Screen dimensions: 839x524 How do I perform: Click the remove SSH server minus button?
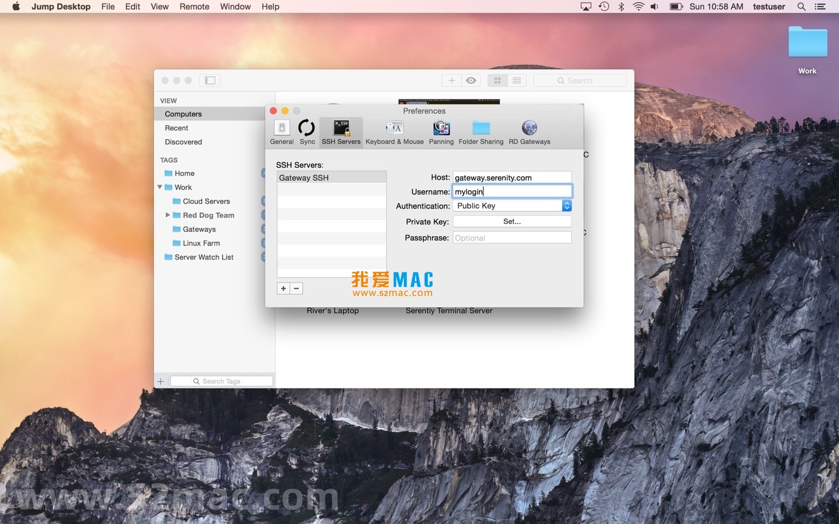296,289
